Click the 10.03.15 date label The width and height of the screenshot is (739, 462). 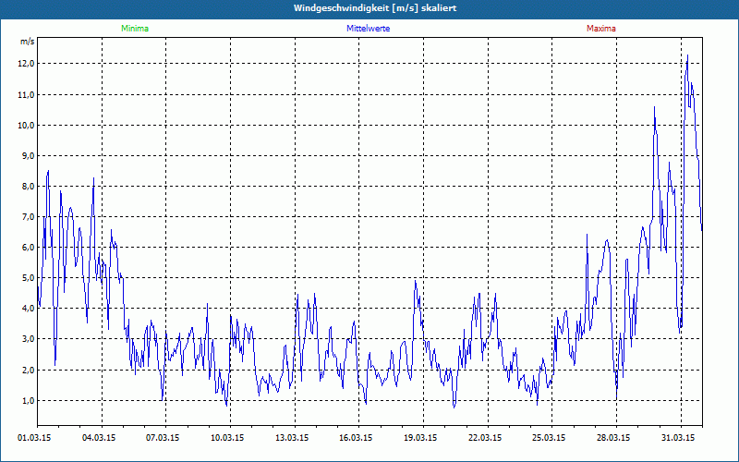[227, 438]
